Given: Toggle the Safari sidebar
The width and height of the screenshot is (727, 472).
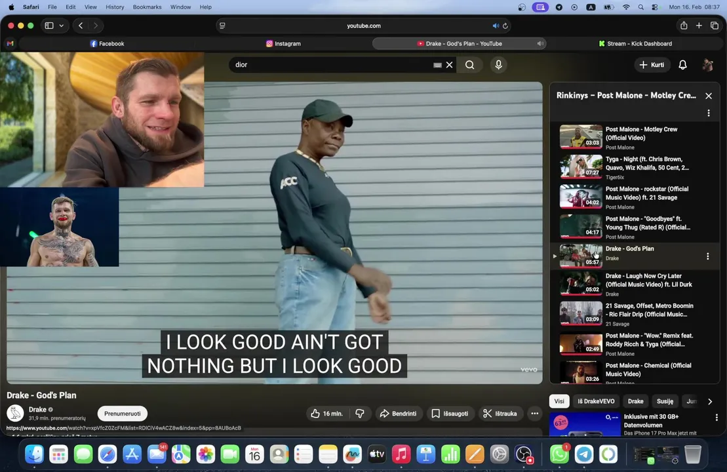Looking at the screenshot, I should point(49,26).
